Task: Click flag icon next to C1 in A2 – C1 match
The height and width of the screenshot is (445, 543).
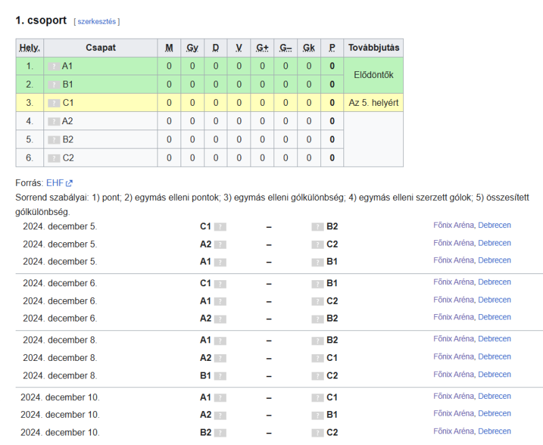Action: coord(318,358)
